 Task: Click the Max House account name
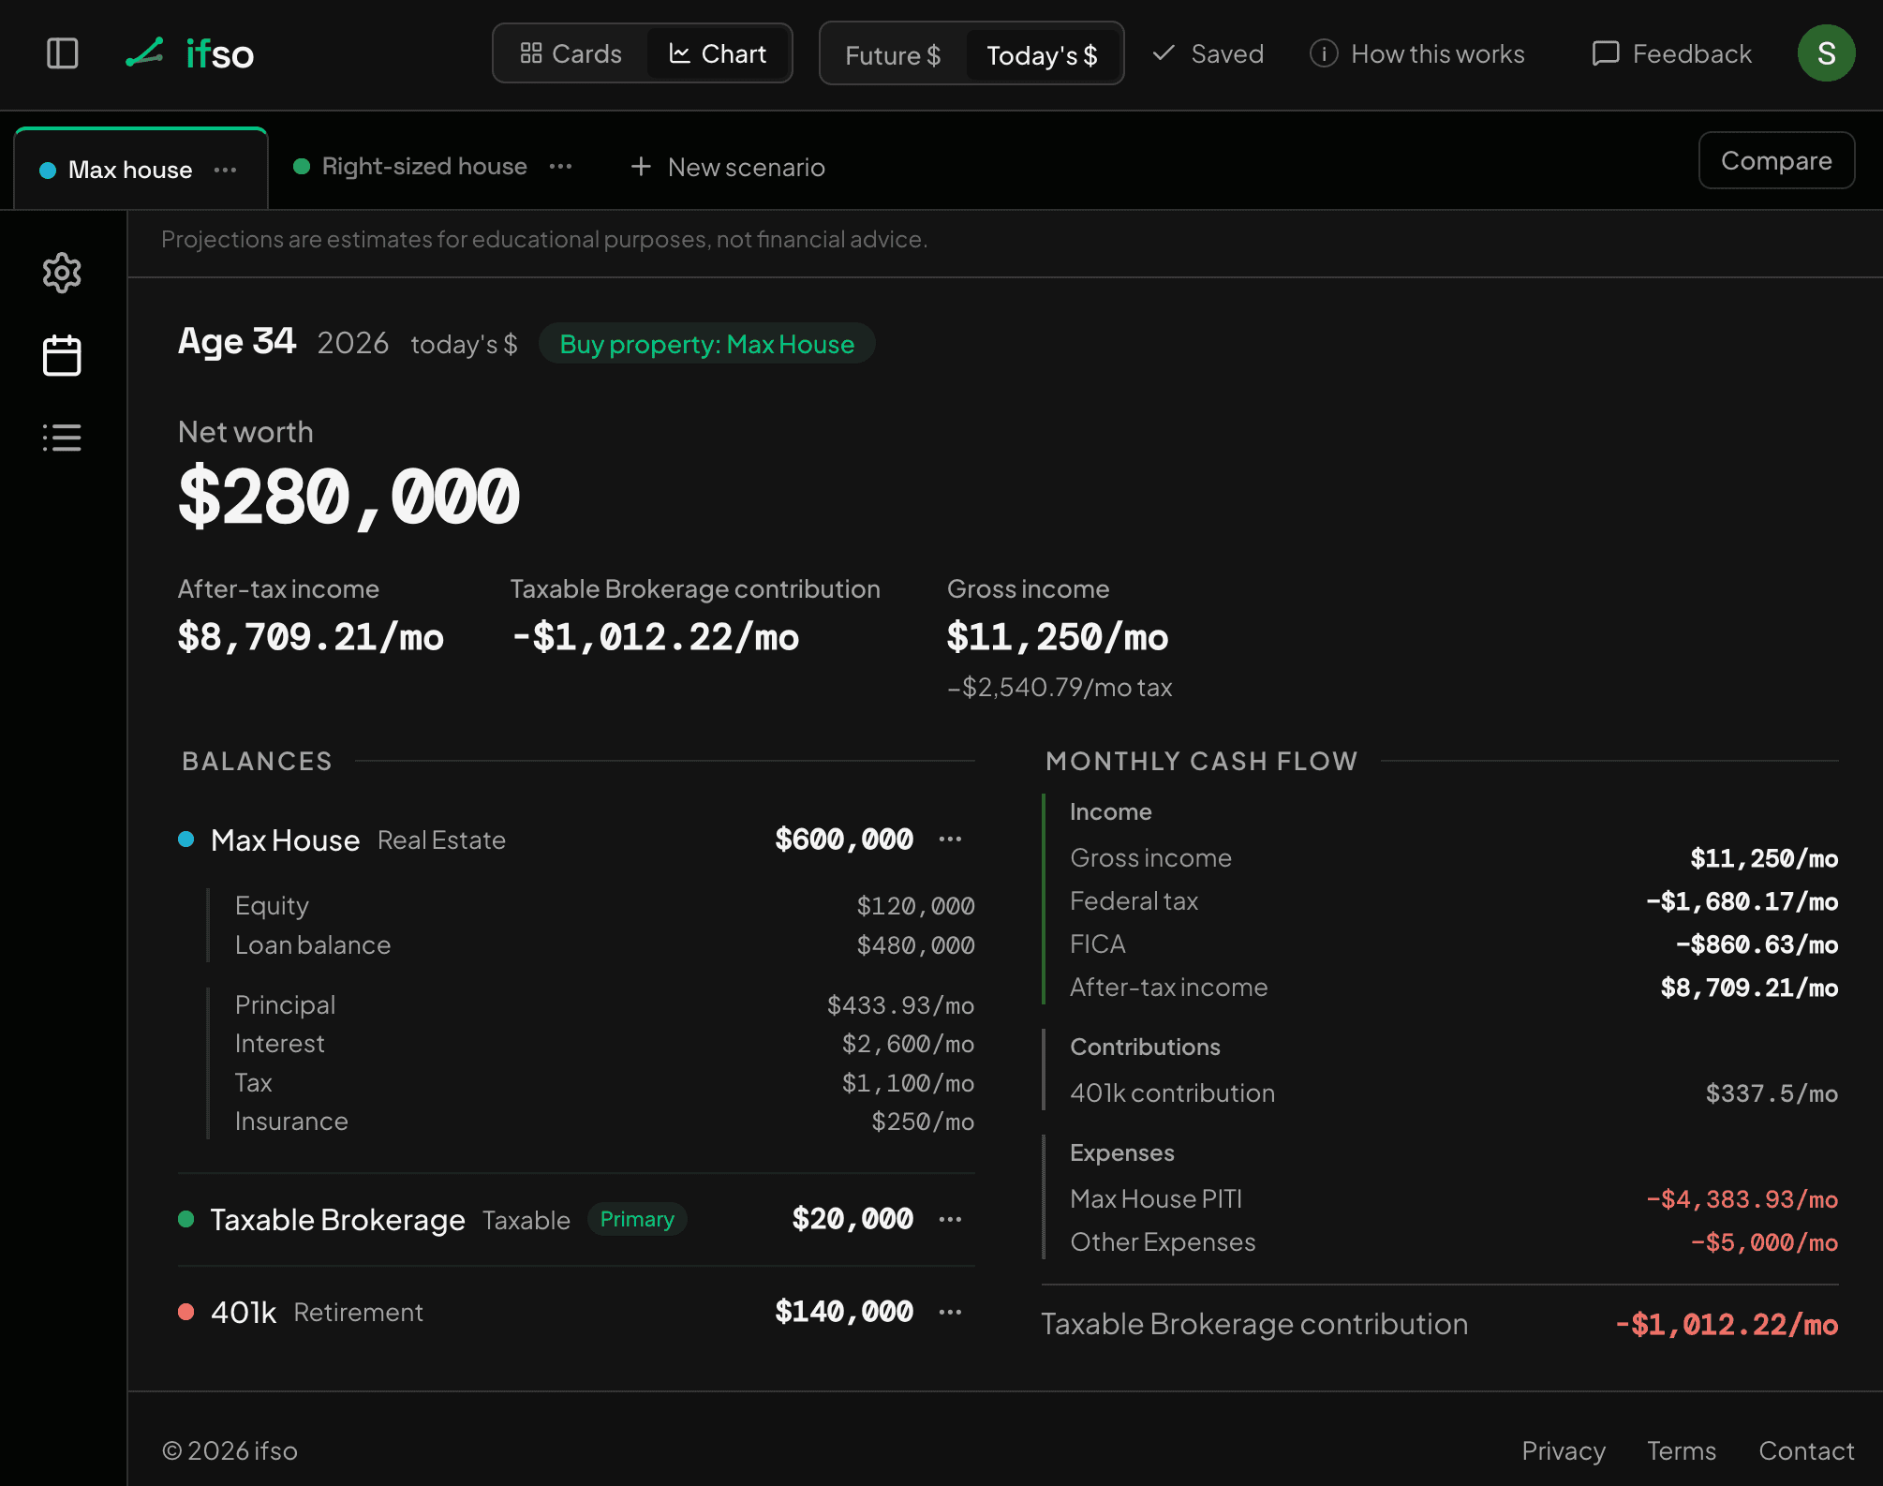(x=285, y=840)
